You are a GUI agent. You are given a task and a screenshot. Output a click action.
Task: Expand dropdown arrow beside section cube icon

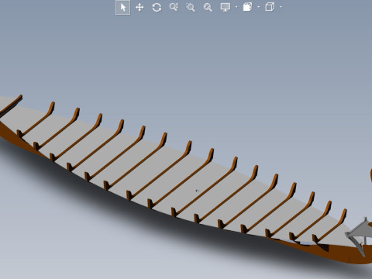tap(259, 7)
